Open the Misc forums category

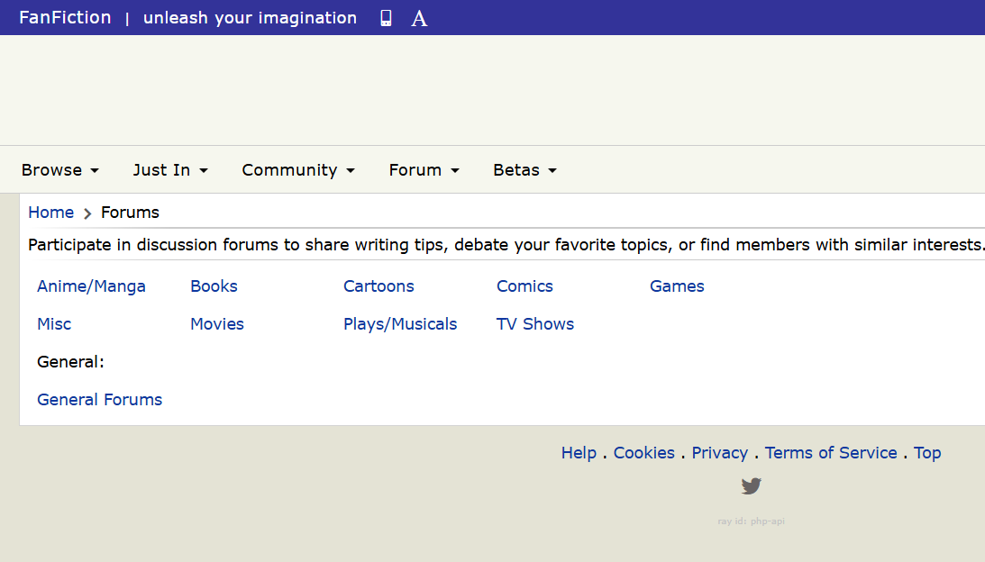(x=54, y=324)
